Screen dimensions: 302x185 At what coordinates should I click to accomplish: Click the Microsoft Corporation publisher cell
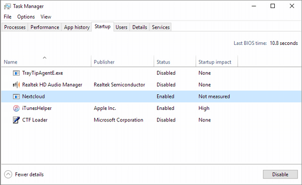click(x=118, y=120)
